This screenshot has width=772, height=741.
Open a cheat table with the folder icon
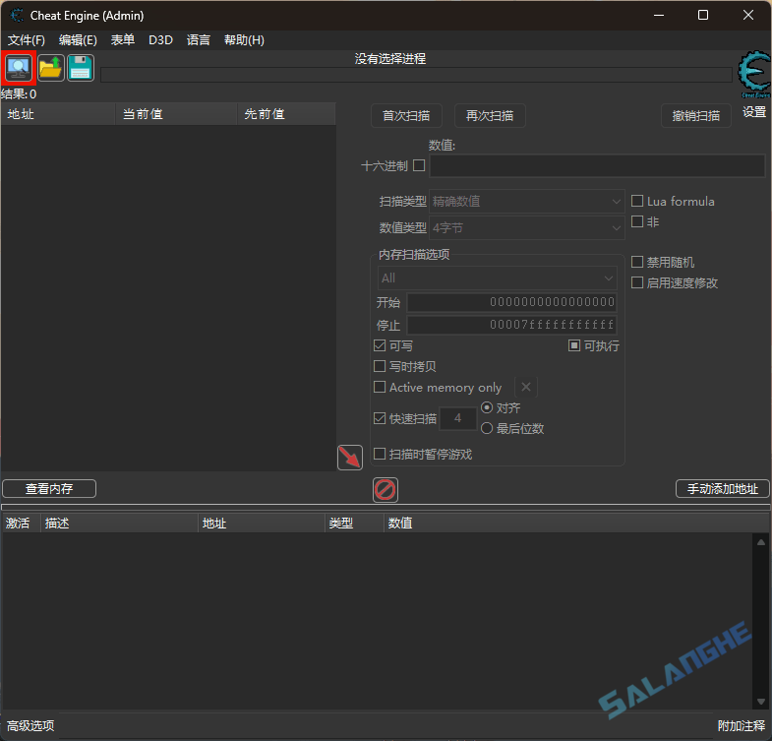pos(51,68)
